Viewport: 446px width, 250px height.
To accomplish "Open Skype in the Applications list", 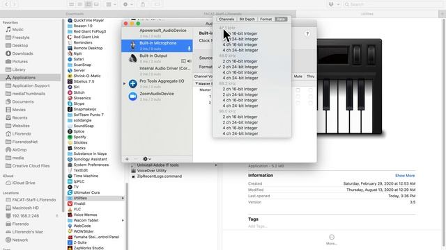I will (76, 103).
